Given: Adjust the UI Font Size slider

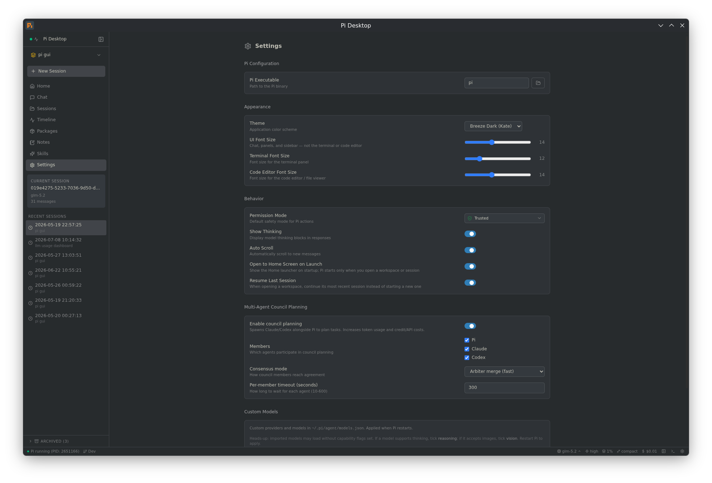Looking at the screenshot, I should pos(497,142).
